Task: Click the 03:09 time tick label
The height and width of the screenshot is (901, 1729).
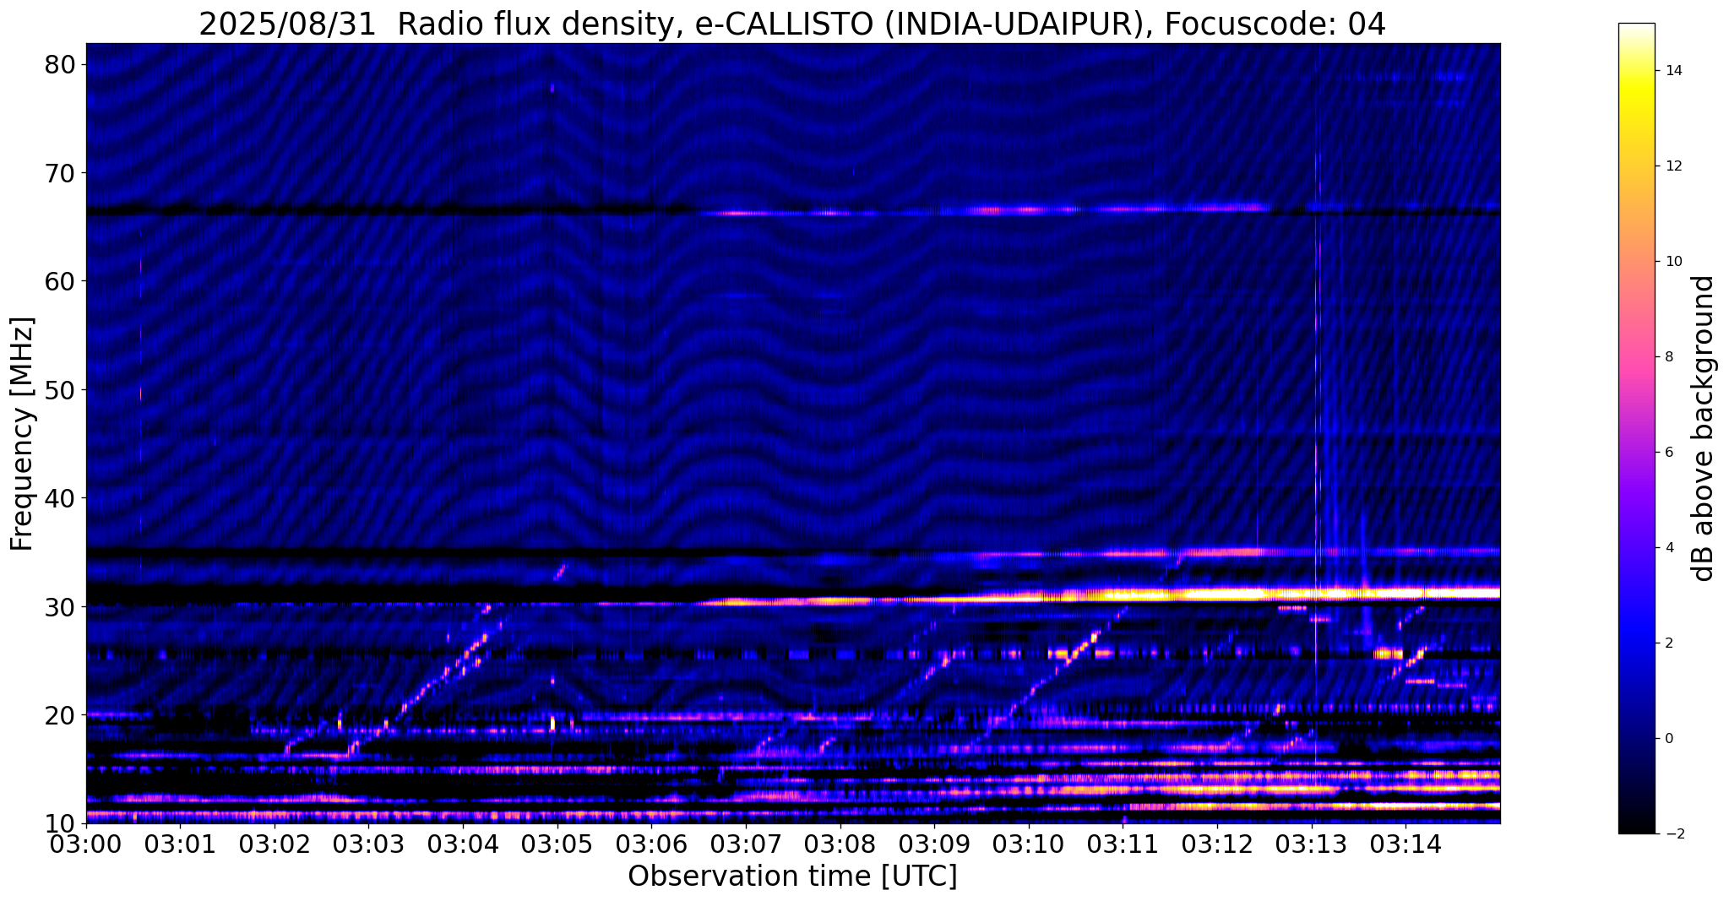Action: (x=935, y=844)
